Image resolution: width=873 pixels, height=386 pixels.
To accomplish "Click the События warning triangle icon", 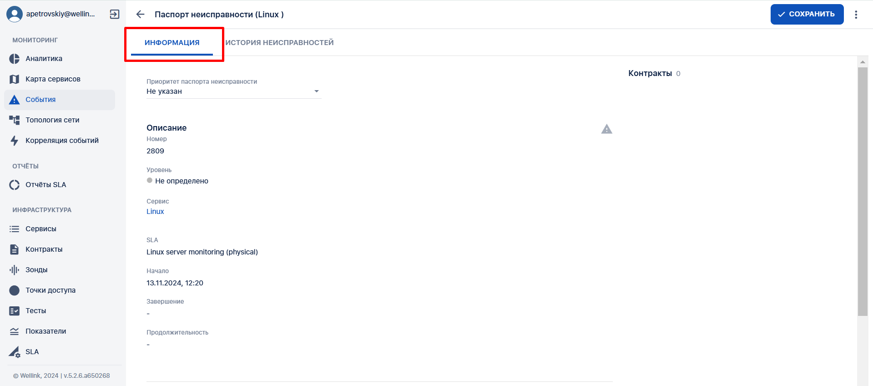I will [15, 100].
